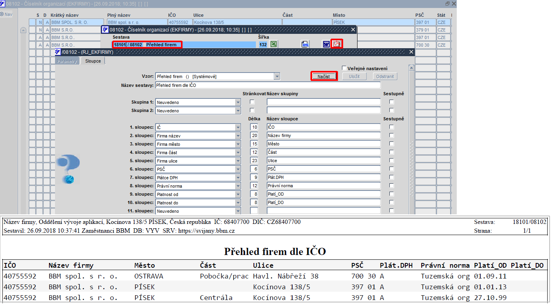Open the blue question mark help icon
The width and height of the screenshot is (552, 304).
(x=68, y=169)
